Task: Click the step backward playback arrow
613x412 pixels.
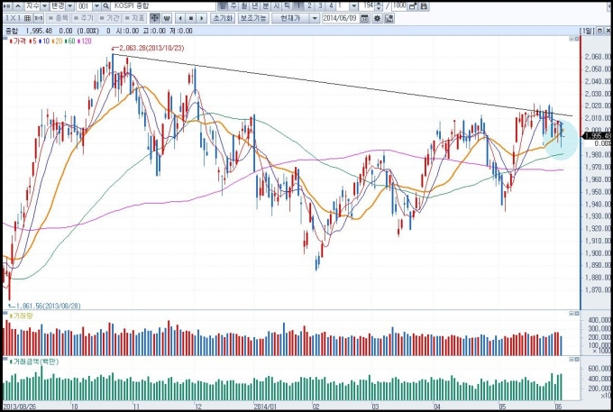Action: coord(180,18)
